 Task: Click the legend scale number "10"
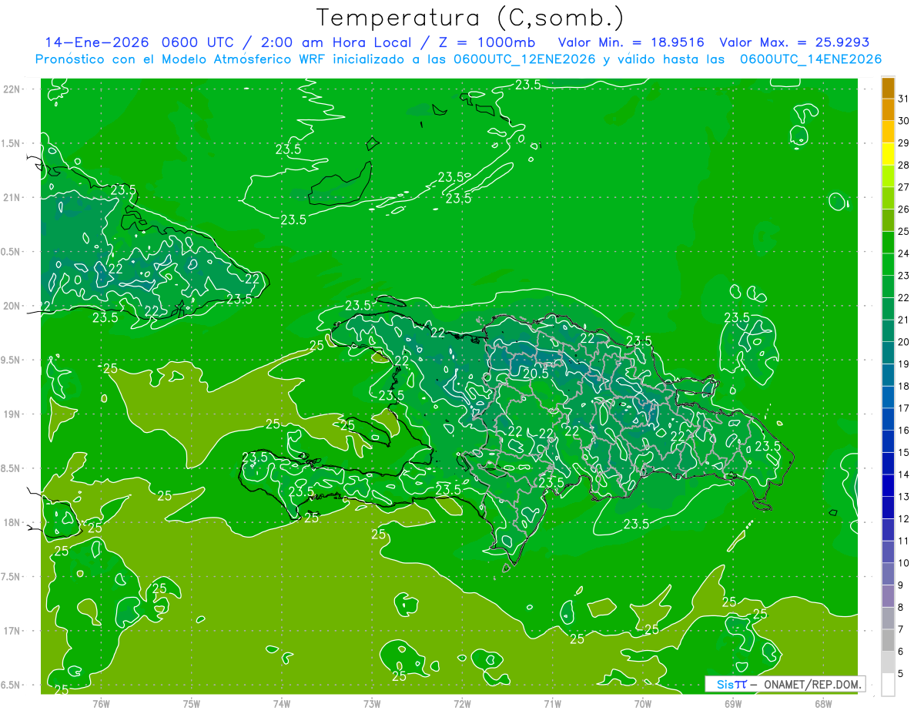pos(904,564)
